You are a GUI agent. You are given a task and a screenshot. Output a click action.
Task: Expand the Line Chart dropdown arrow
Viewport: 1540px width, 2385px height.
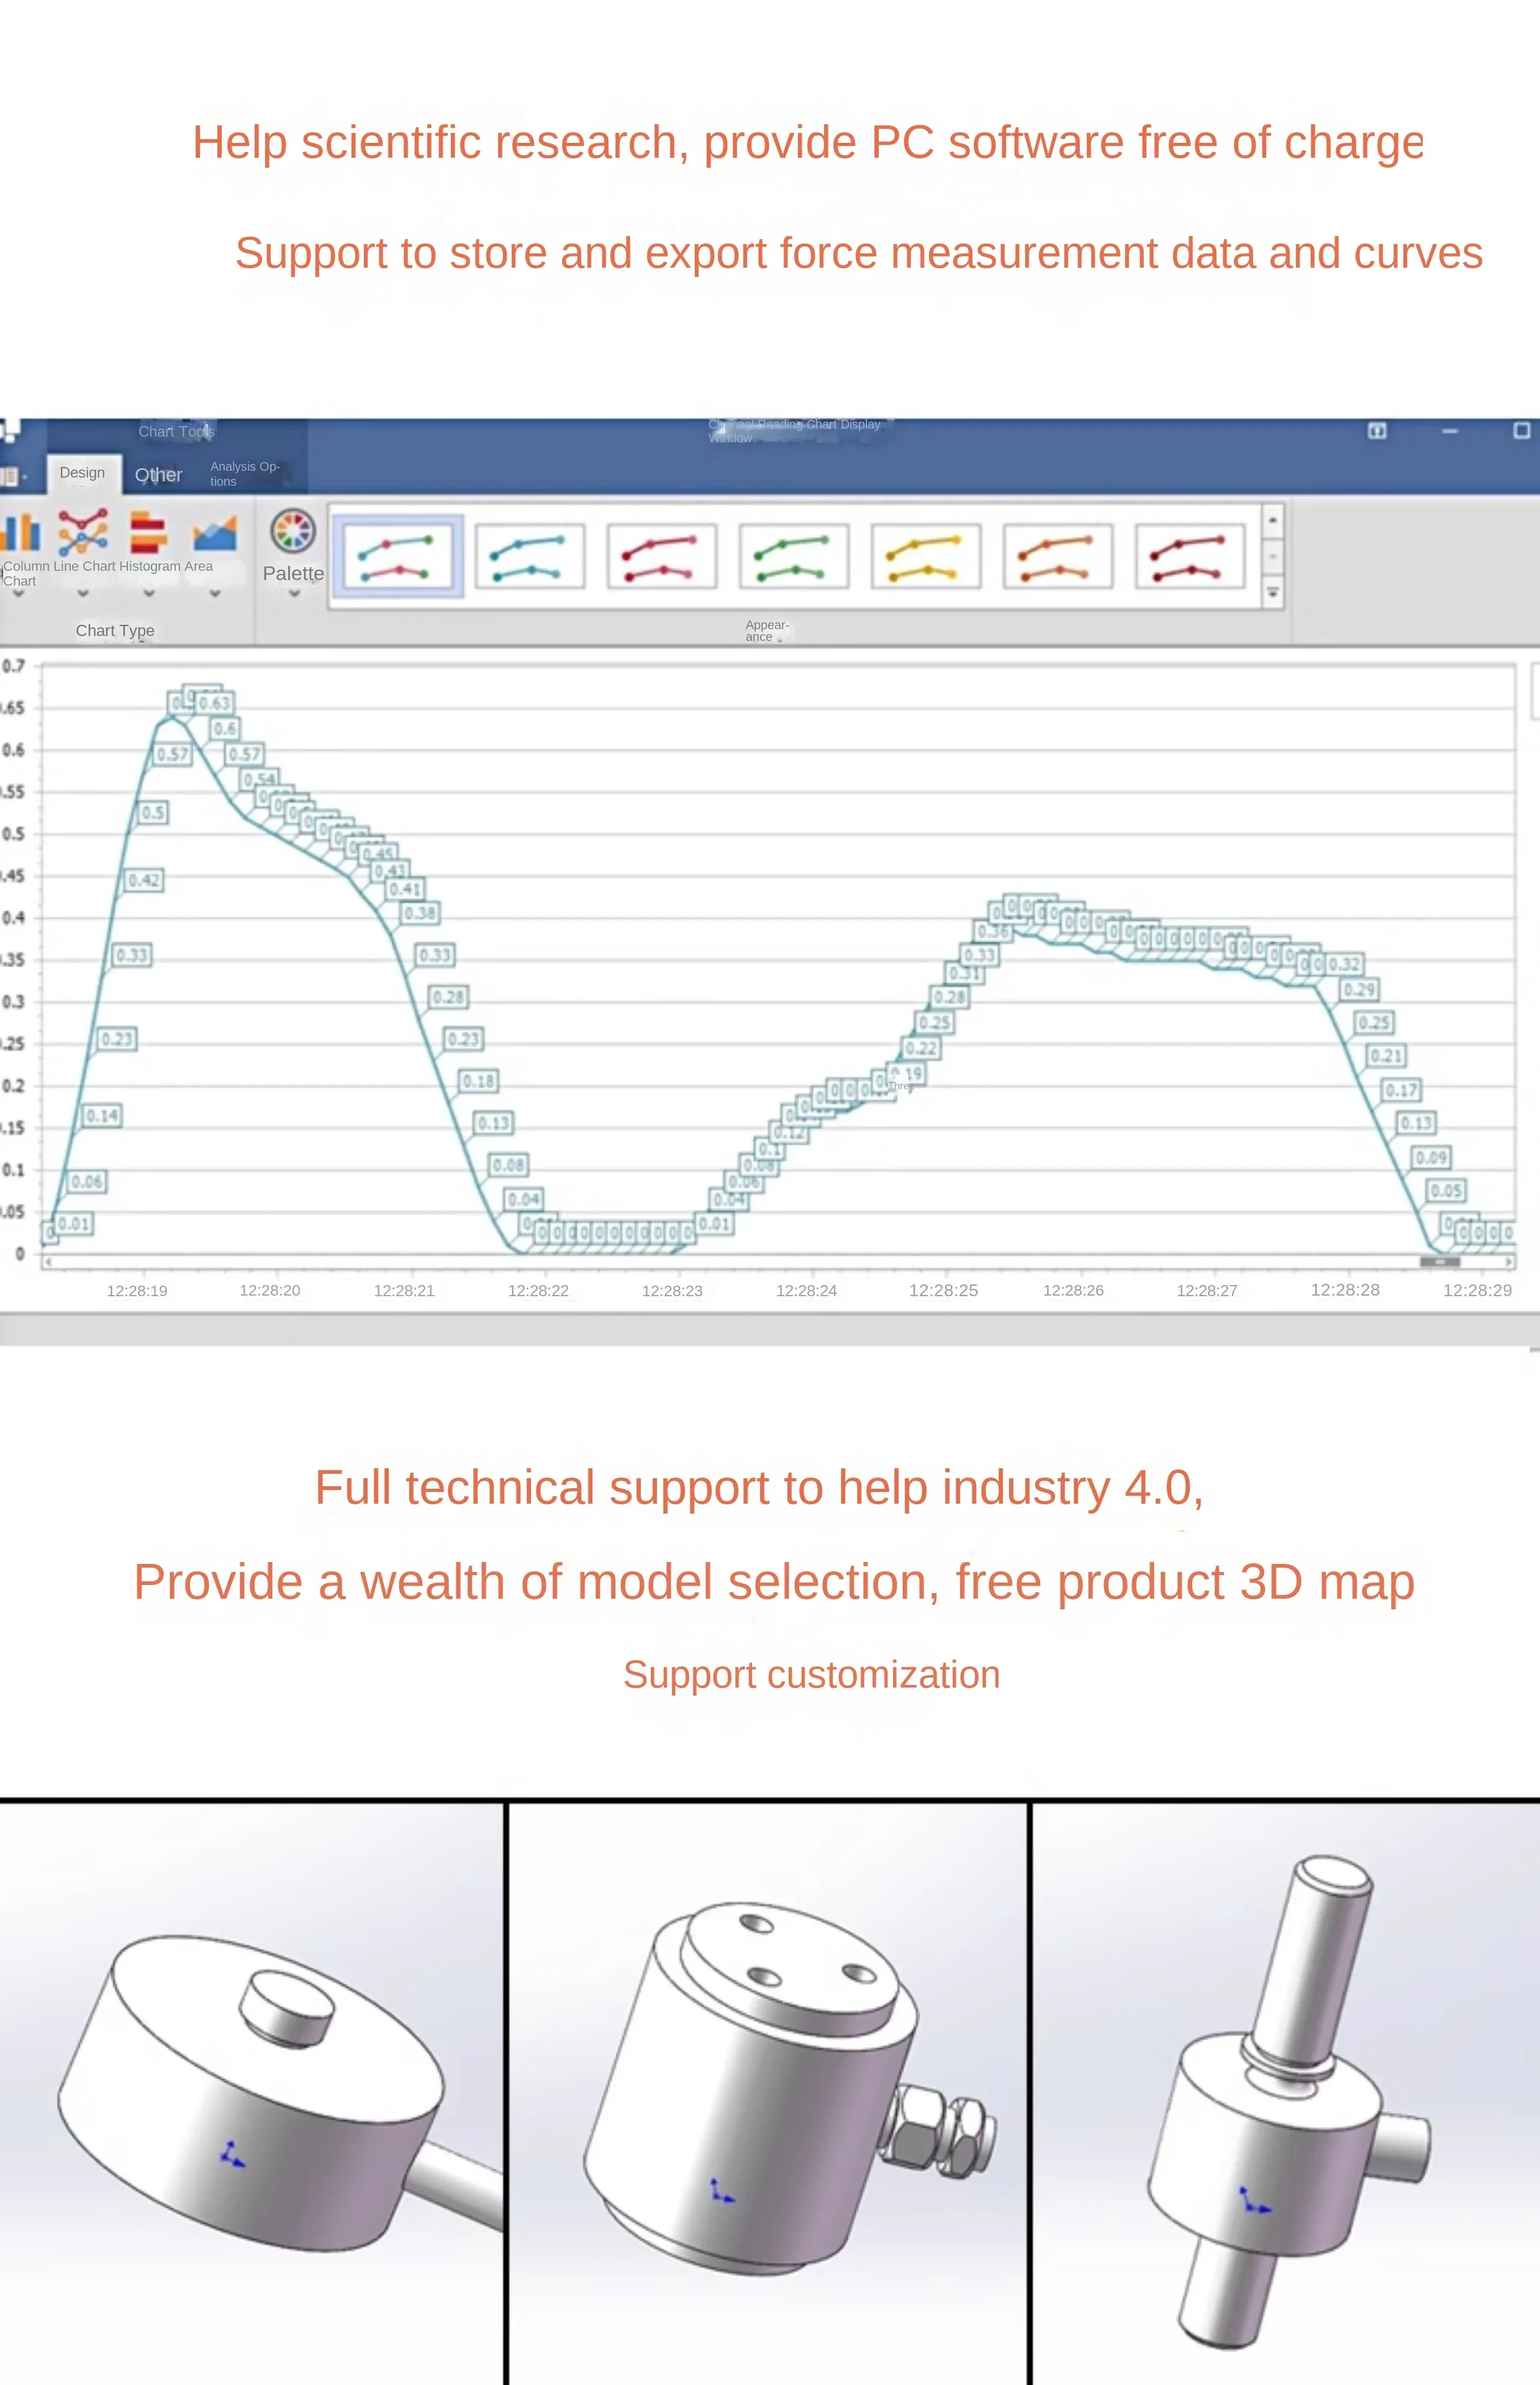(83, 593)
